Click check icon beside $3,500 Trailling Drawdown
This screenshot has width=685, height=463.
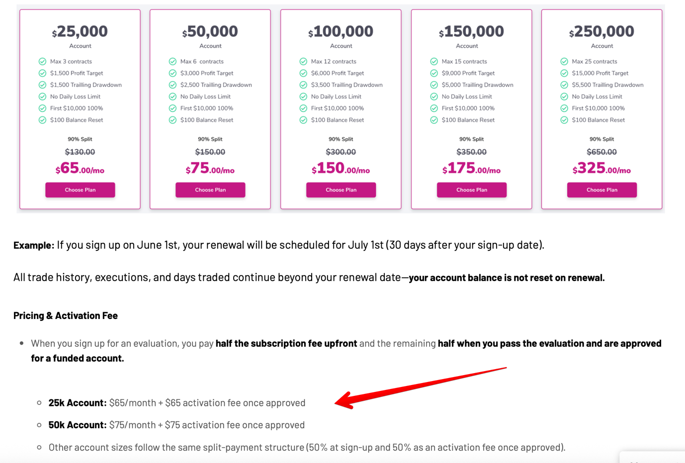303,85
